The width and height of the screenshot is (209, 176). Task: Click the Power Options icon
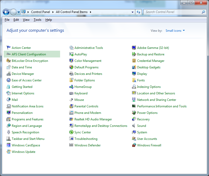134,113
